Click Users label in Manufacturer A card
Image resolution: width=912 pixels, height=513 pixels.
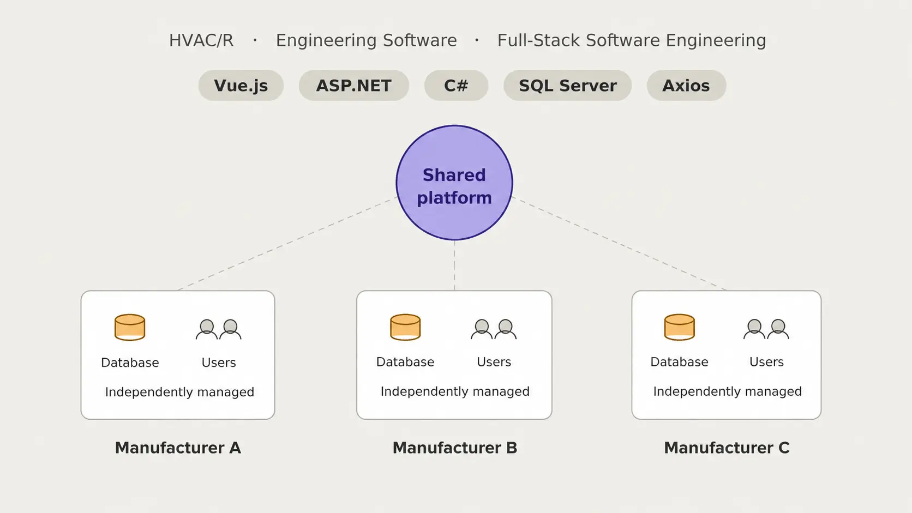[x=219, y=363]
